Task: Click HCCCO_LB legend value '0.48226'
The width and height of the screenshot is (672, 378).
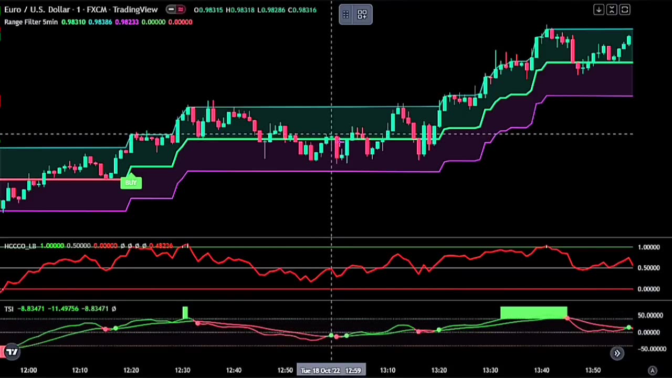Action: tap(161, 246)
